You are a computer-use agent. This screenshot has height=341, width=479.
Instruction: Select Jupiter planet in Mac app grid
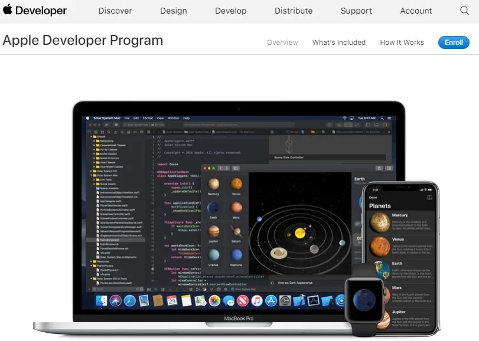pyautogui.click(x=213, y=234)
